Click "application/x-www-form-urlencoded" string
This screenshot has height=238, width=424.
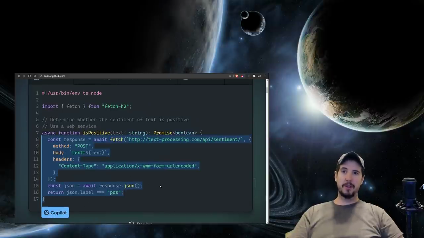(149, 166)
